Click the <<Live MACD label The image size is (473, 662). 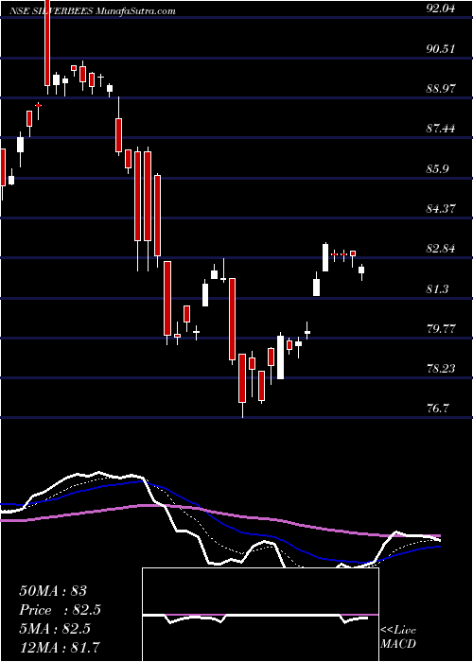tap(398, 637)
